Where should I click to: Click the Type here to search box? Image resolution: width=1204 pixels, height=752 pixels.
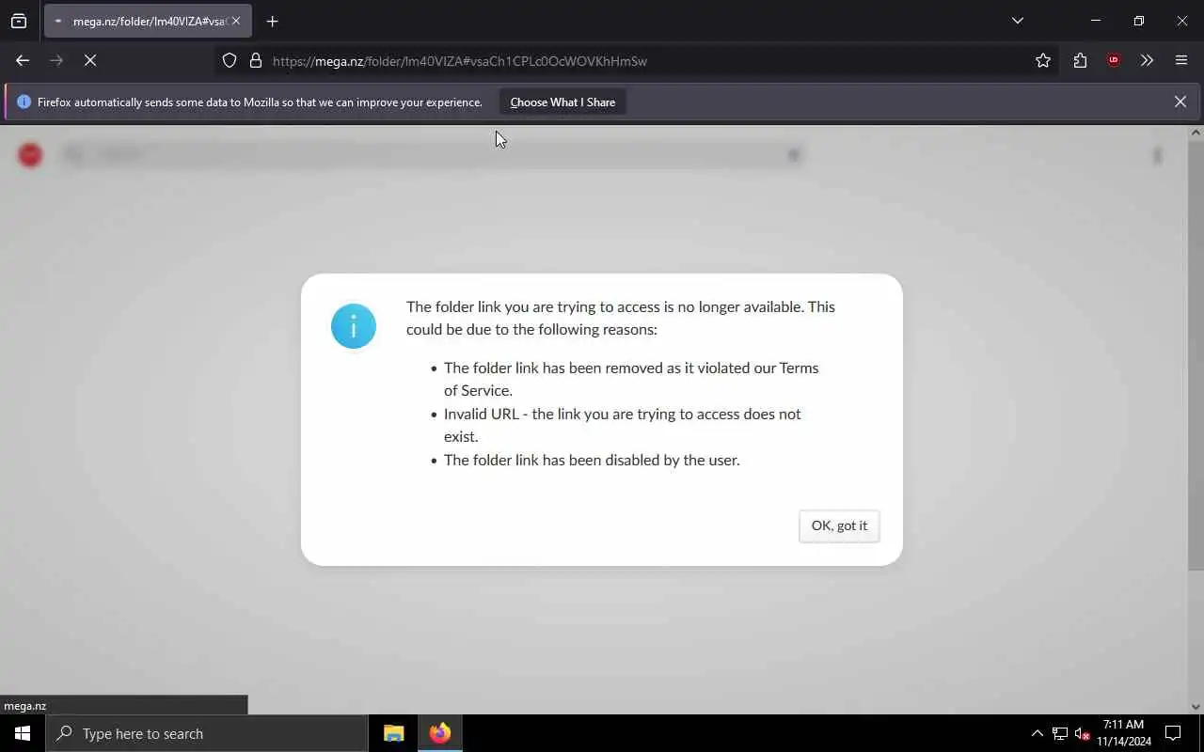pos(207,733)
